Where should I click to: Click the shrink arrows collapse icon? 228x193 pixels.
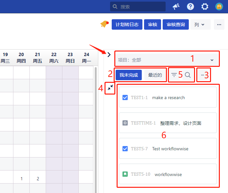[x=110, y=88]
